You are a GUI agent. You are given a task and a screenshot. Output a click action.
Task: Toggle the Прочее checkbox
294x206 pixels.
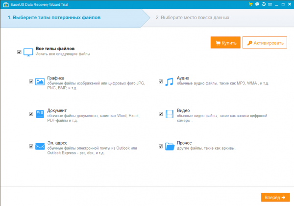161,146
